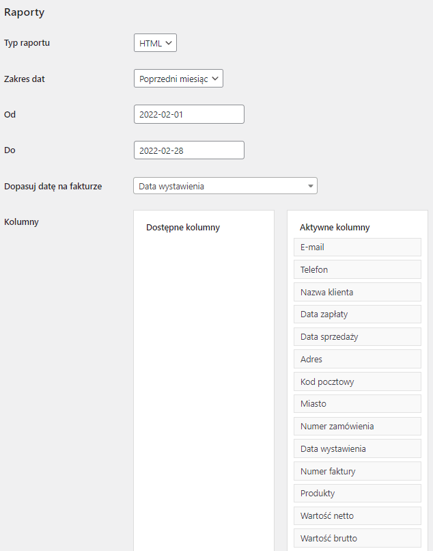Click the Wartość netto column item
This screenshot has width=433, height=551.
pos(357,515)
